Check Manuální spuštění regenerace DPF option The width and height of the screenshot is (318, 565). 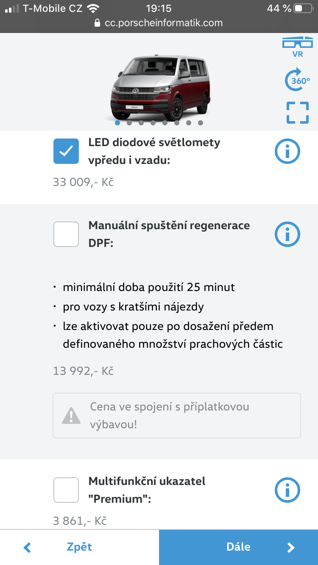[x=66, y=234]
